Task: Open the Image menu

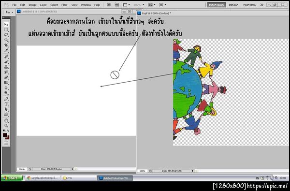Action: coord(32,5)
